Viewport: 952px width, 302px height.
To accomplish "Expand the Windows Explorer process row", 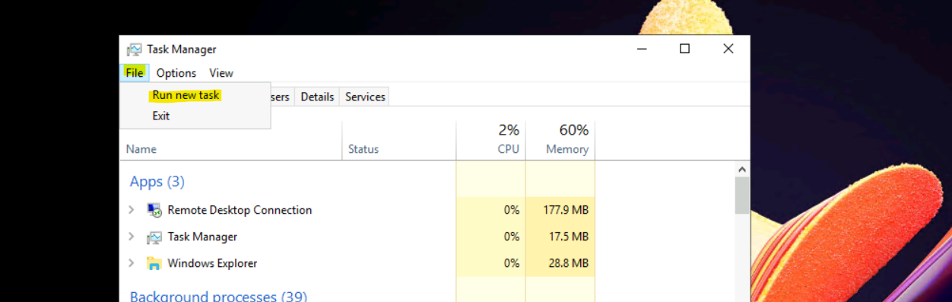I will [x=132, y=263].
